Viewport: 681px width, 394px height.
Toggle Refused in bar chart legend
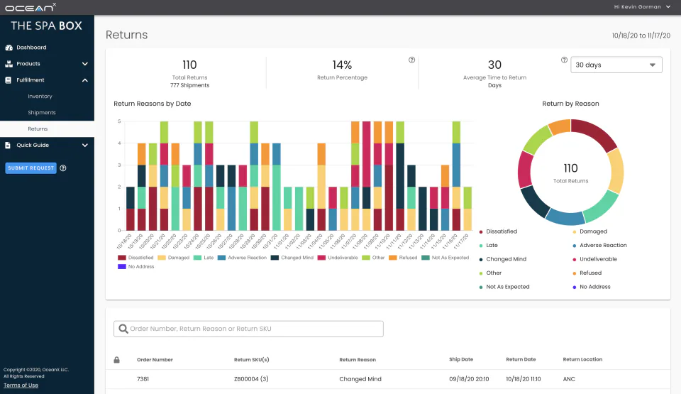coord(403,258)
